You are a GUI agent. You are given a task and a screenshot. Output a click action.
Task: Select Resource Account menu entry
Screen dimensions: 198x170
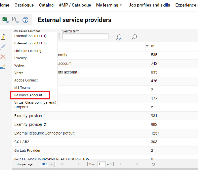click(x=28, y=95)
